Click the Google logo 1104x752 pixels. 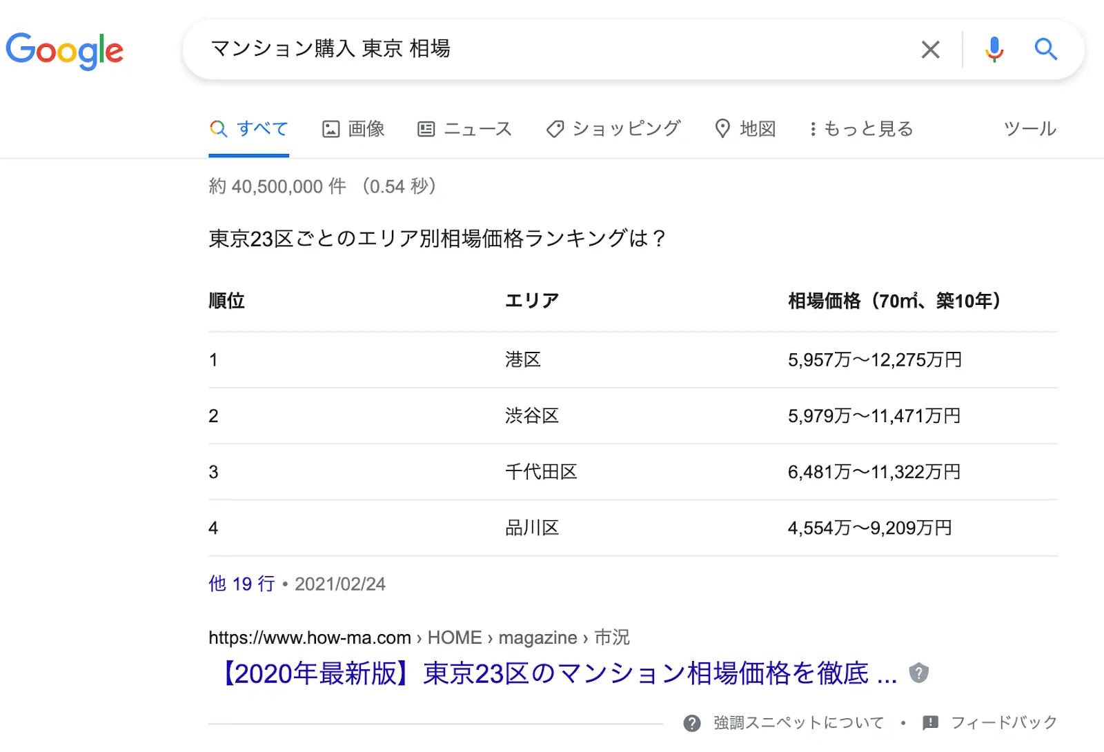64,51
